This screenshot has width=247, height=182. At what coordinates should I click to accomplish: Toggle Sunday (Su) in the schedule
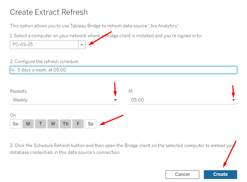(x=16, y=123)
